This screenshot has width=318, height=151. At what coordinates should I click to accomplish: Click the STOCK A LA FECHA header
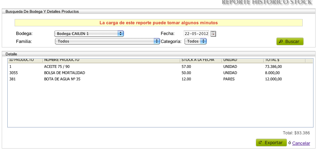pyautogui.click(x=201, y=60)
